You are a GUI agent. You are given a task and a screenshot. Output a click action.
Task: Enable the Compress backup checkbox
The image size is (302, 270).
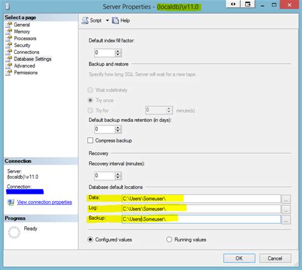[90, 140]
